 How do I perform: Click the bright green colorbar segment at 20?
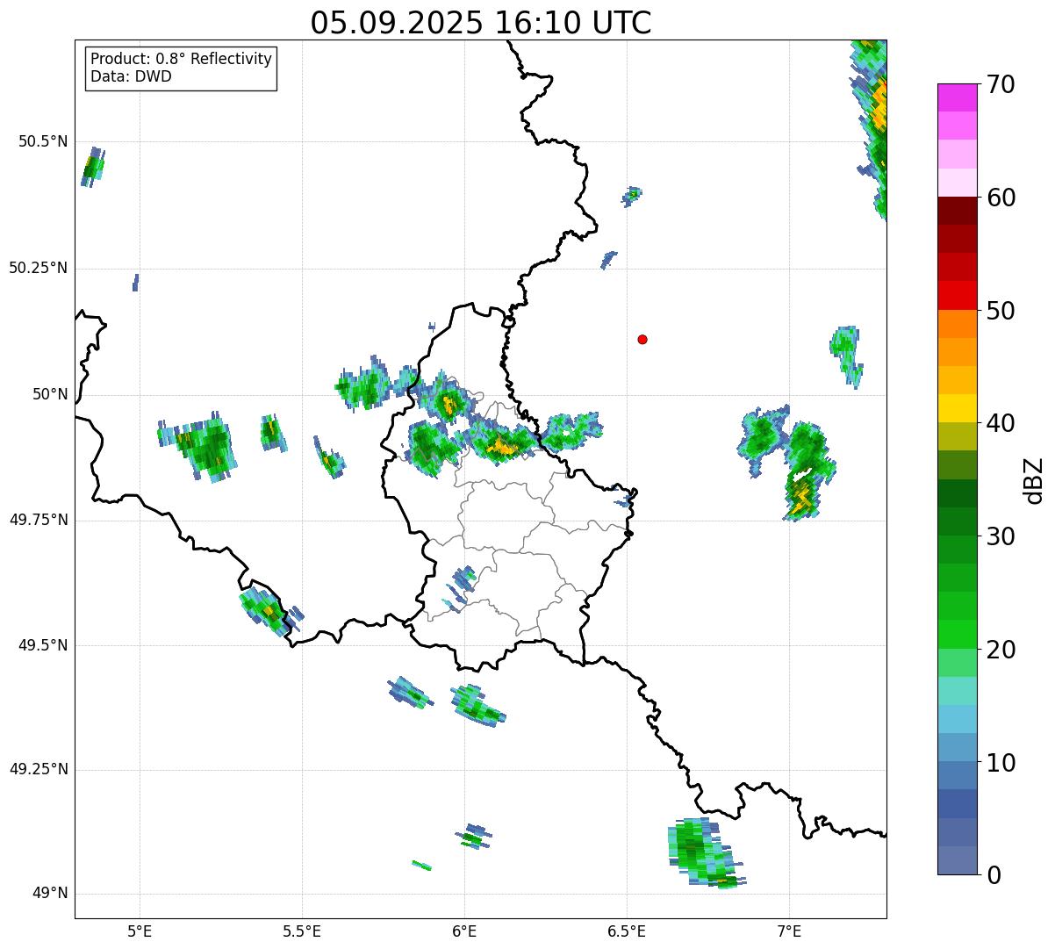click(957, 635)
